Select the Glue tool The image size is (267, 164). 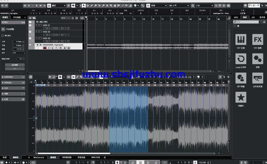(x=103, y=5)
